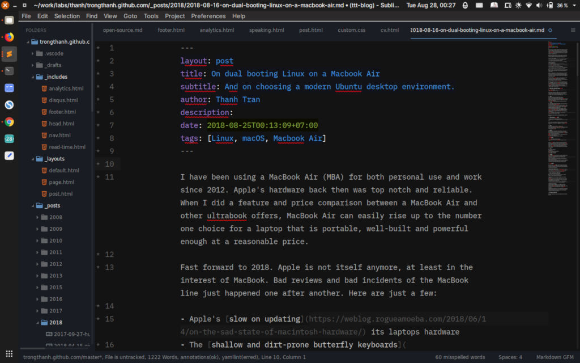
Task: Switch to the custom.css tab
Action: 351,30
